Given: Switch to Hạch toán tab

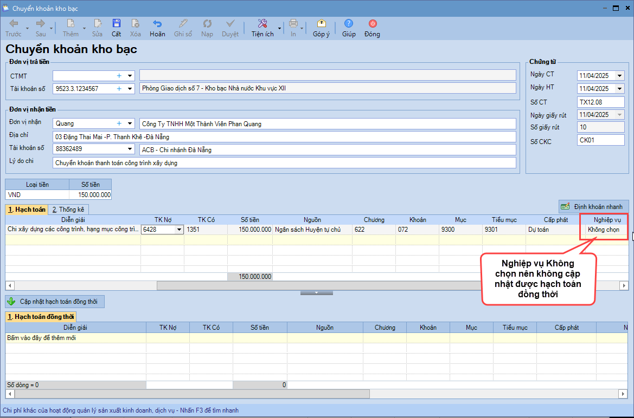Looking at the screenshot, I should pyautogui.click(x=27, y=209).
